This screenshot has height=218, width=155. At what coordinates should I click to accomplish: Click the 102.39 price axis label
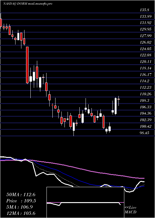click(145, 120)
